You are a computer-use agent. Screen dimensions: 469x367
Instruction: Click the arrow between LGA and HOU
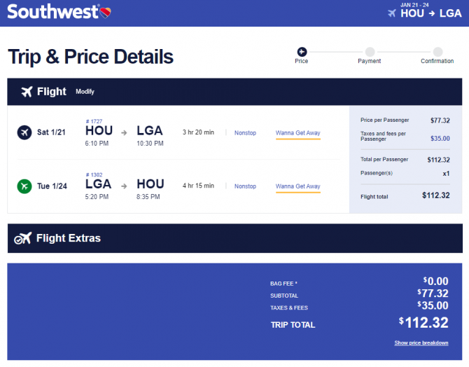124,186
